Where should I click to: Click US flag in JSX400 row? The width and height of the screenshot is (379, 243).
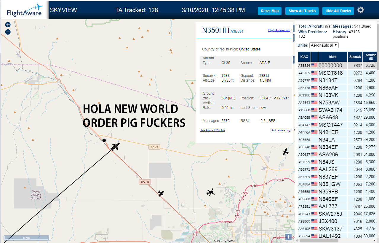pos(314,221)
